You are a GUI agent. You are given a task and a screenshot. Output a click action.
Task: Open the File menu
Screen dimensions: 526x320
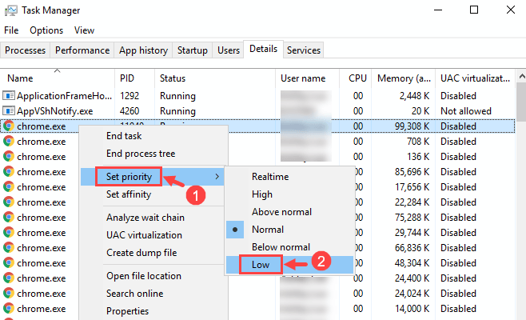click(x=11, y=30)
